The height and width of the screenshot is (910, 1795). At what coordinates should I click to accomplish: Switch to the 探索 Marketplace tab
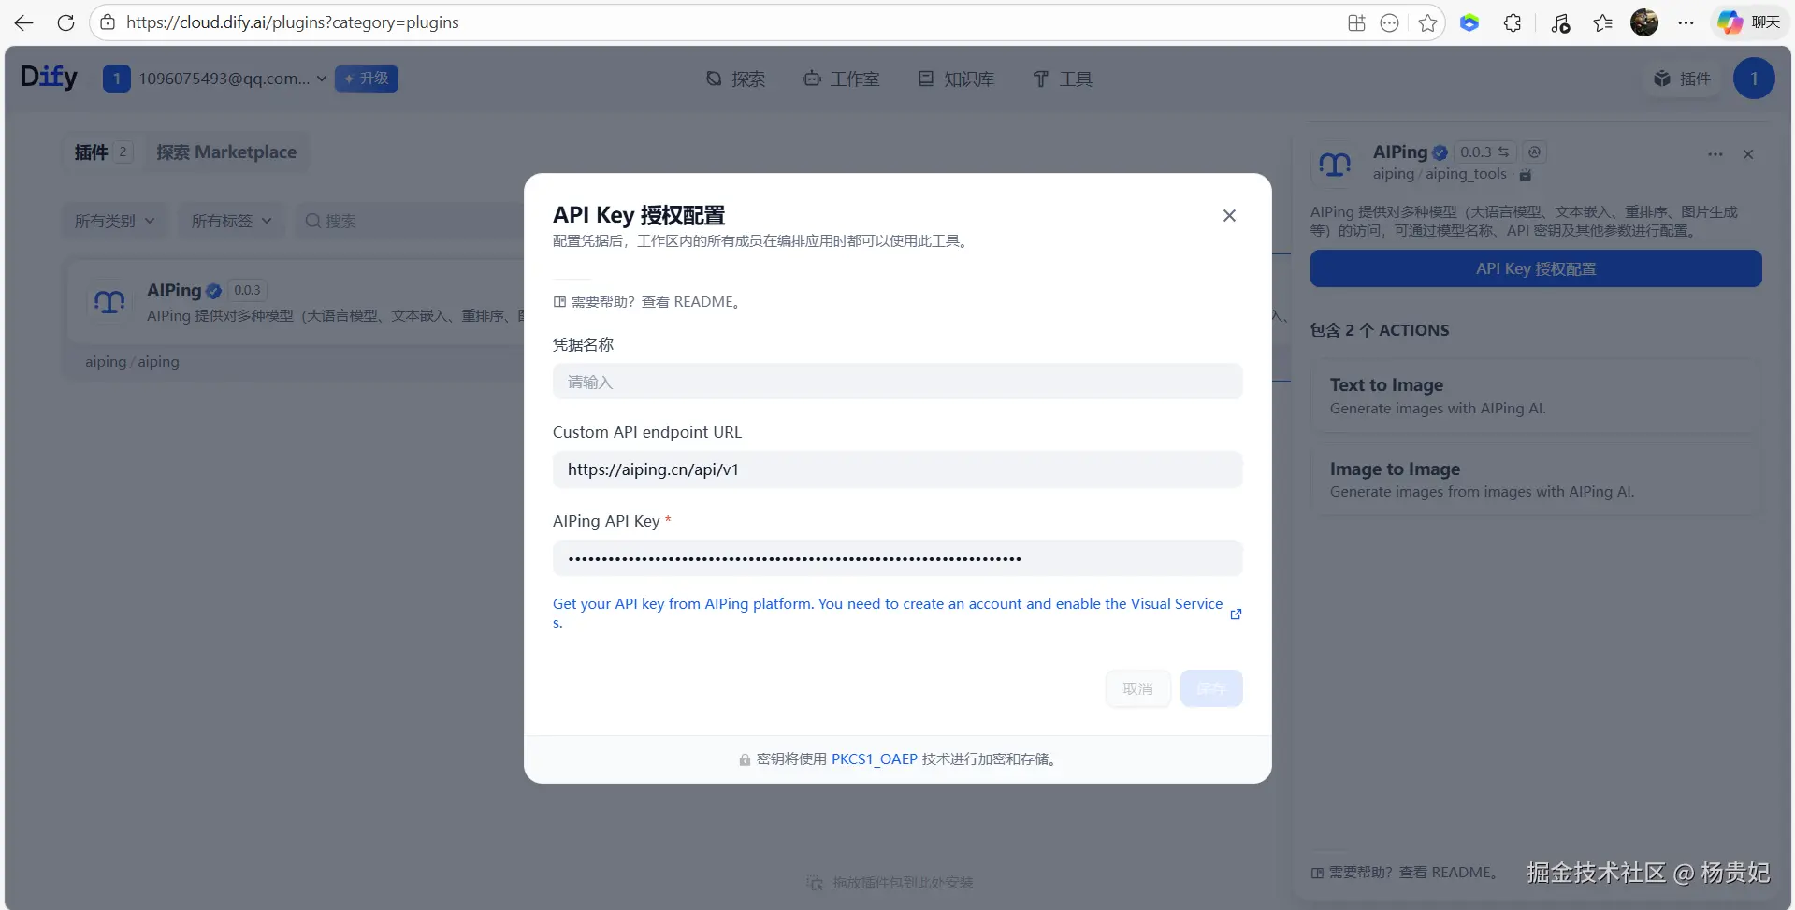click(226, 152)
